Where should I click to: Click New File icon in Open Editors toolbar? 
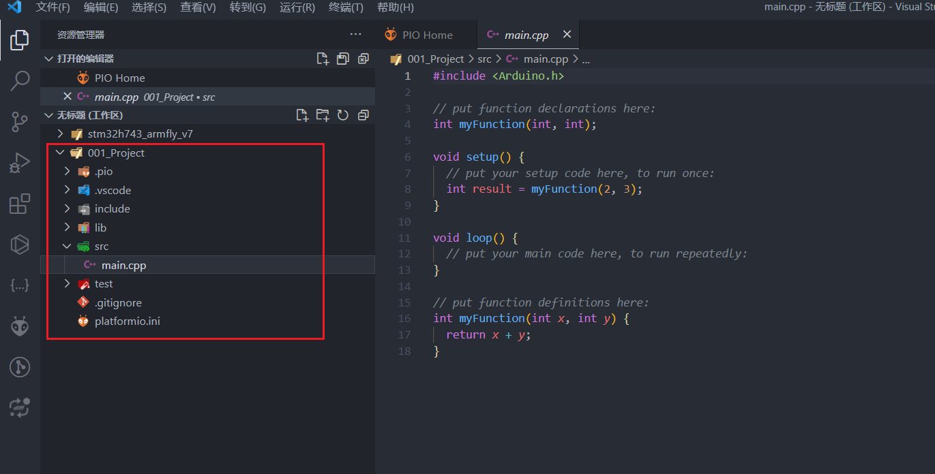coord(323,58)
